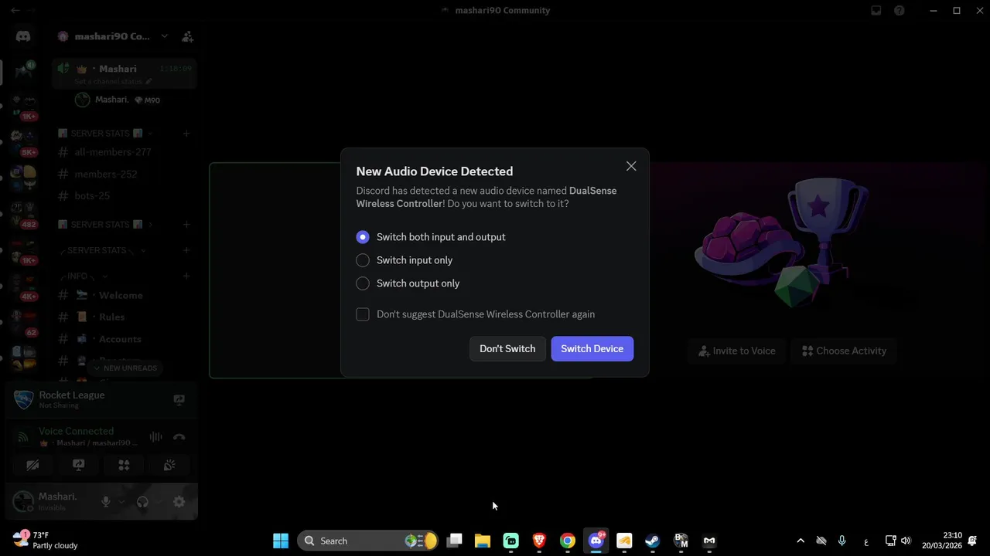Screen dimensions: 990x556
Task: Open the bots-25 channel
Action: coord(92,195)
